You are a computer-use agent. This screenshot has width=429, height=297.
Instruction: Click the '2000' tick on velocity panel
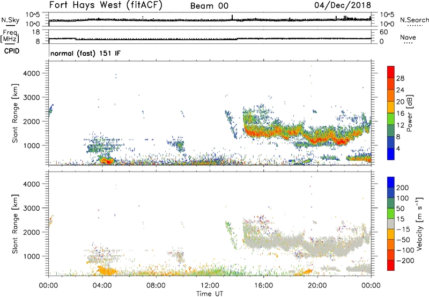tap(31, 232)
